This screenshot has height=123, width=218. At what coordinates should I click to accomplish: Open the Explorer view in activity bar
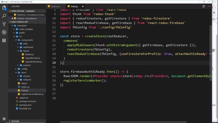[4, 8]
